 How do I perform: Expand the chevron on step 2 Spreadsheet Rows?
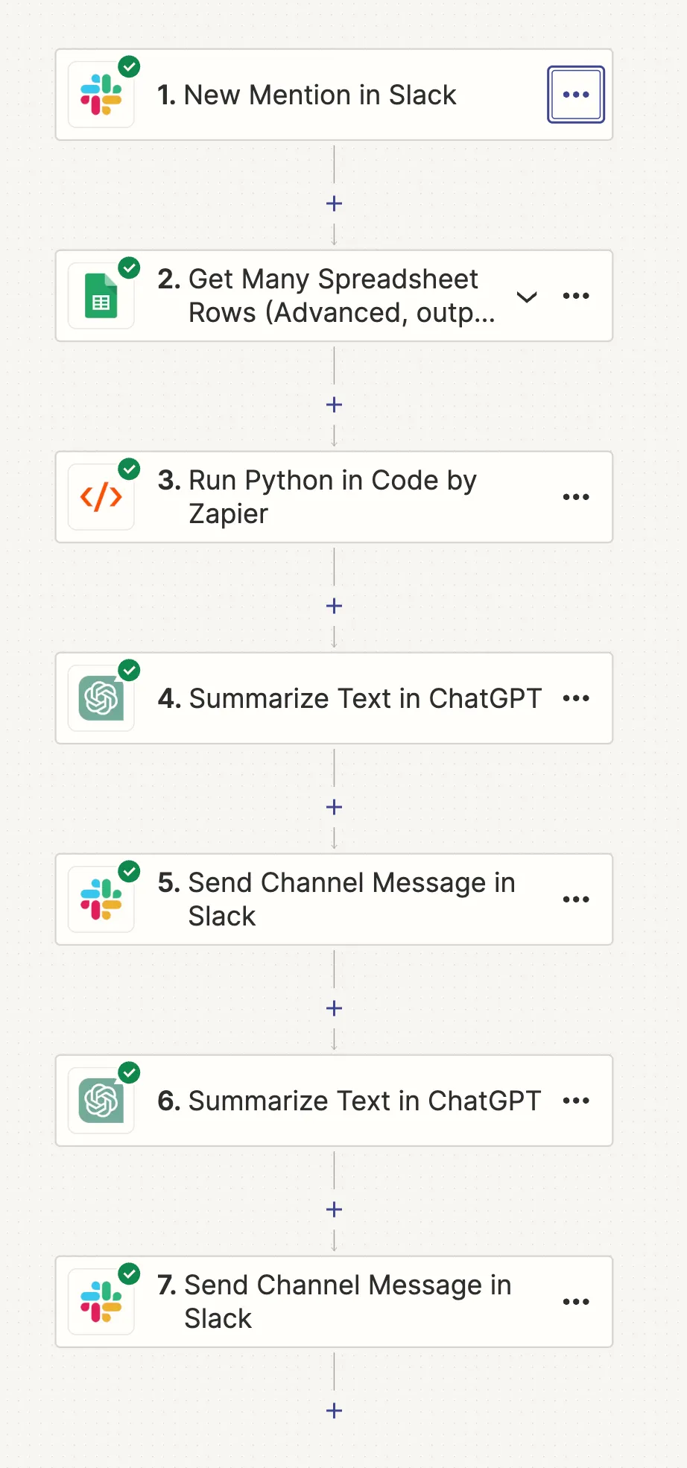tap(527, 297)
